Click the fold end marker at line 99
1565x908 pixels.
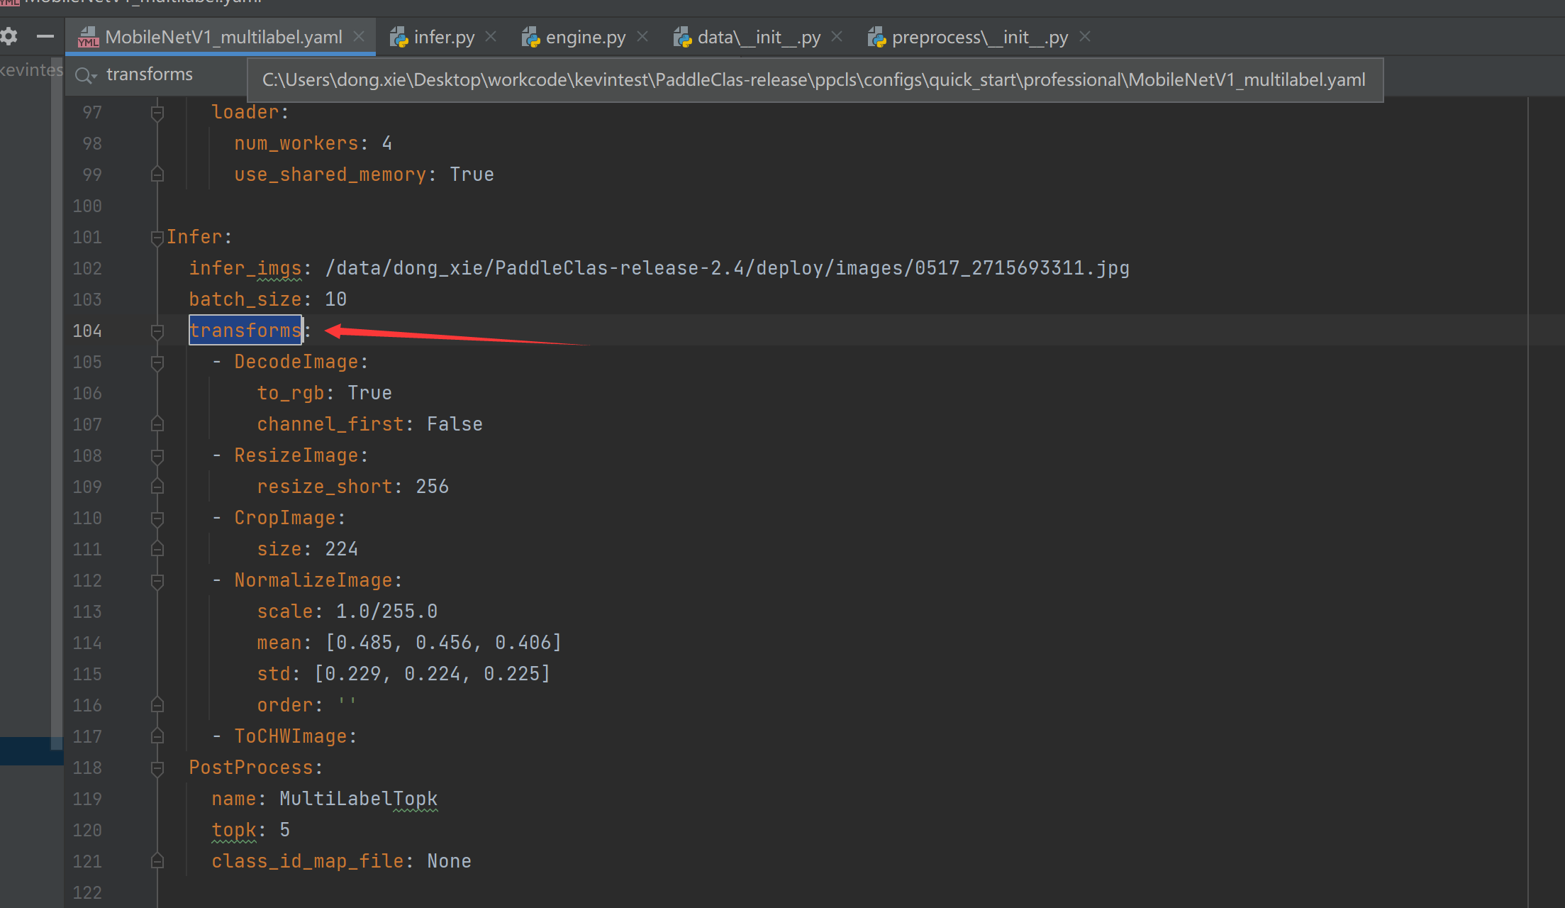point(157,174)
